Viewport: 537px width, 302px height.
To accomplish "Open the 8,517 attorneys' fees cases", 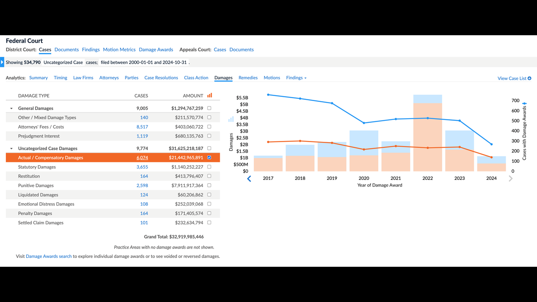I will tap(142, 127).
